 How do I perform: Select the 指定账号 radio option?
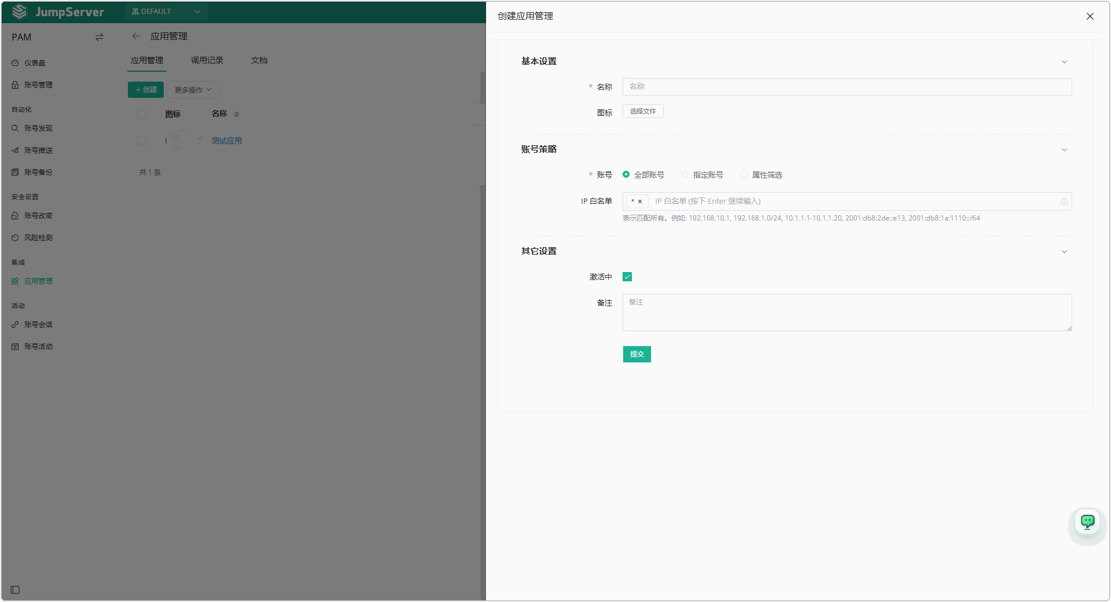tap(685, 174)
